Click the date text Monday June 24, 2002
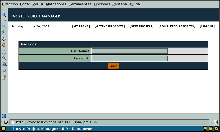 (31, 26)
